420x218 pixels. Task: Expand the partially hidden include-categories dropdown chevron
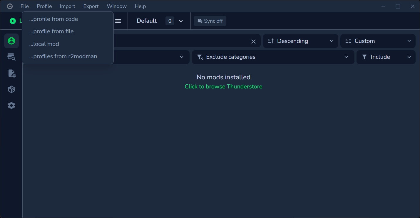[x=182, y=57]
